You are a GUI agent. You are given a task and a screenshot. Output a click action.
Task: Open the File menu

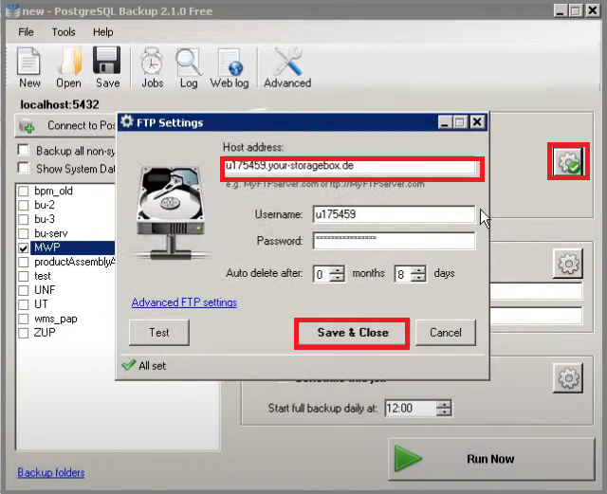click(x=26, y=31)
